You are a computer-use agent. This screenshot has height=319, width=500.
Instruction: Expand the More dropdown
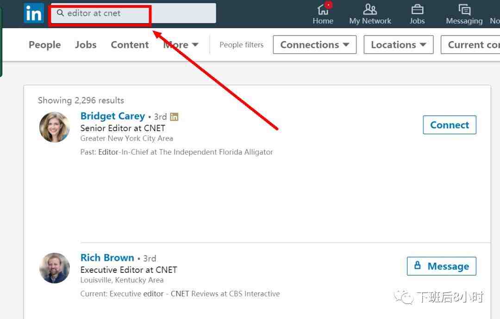pos(181,45)
